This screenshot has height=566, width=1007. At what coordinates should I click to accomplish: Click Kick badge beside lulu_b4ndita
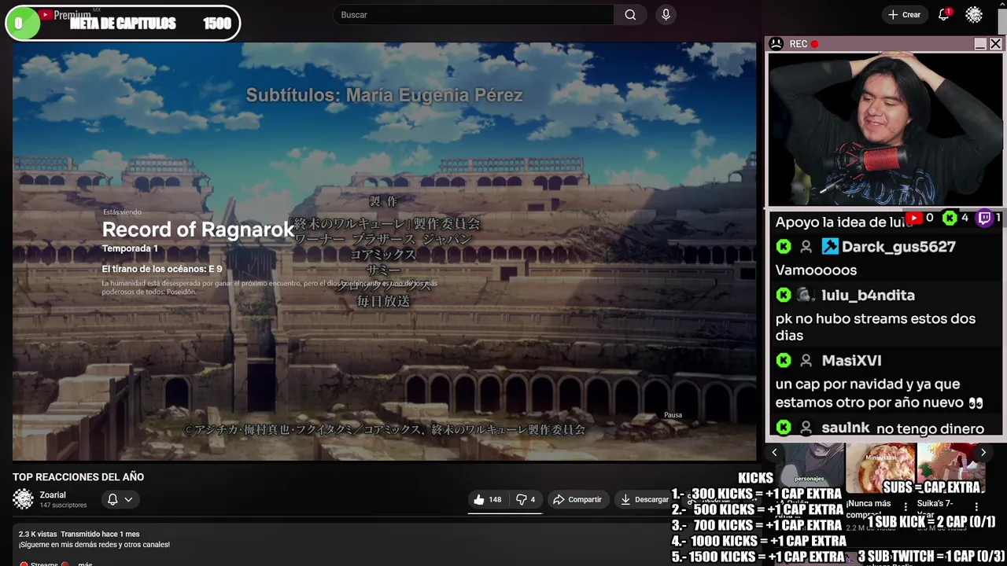[783, 296]
